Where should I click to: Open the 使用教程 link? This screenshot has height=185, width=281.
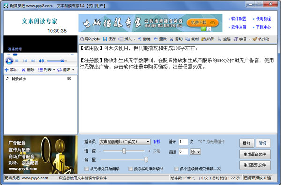click(x=263, y=19)
